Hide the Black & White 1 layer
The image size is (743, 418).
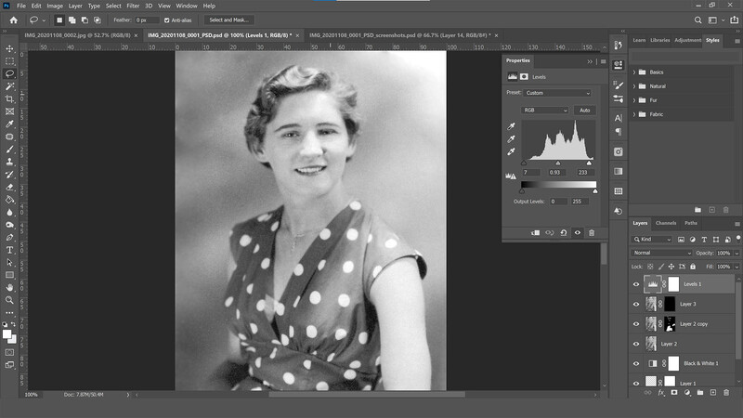[x=636, y=363]
